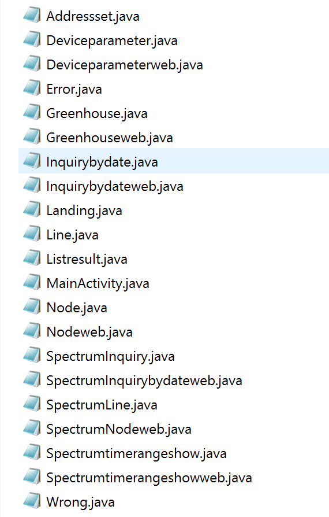Click the Landing.java file icon
This screenshot has height=517, width=329.
(32, 210)
